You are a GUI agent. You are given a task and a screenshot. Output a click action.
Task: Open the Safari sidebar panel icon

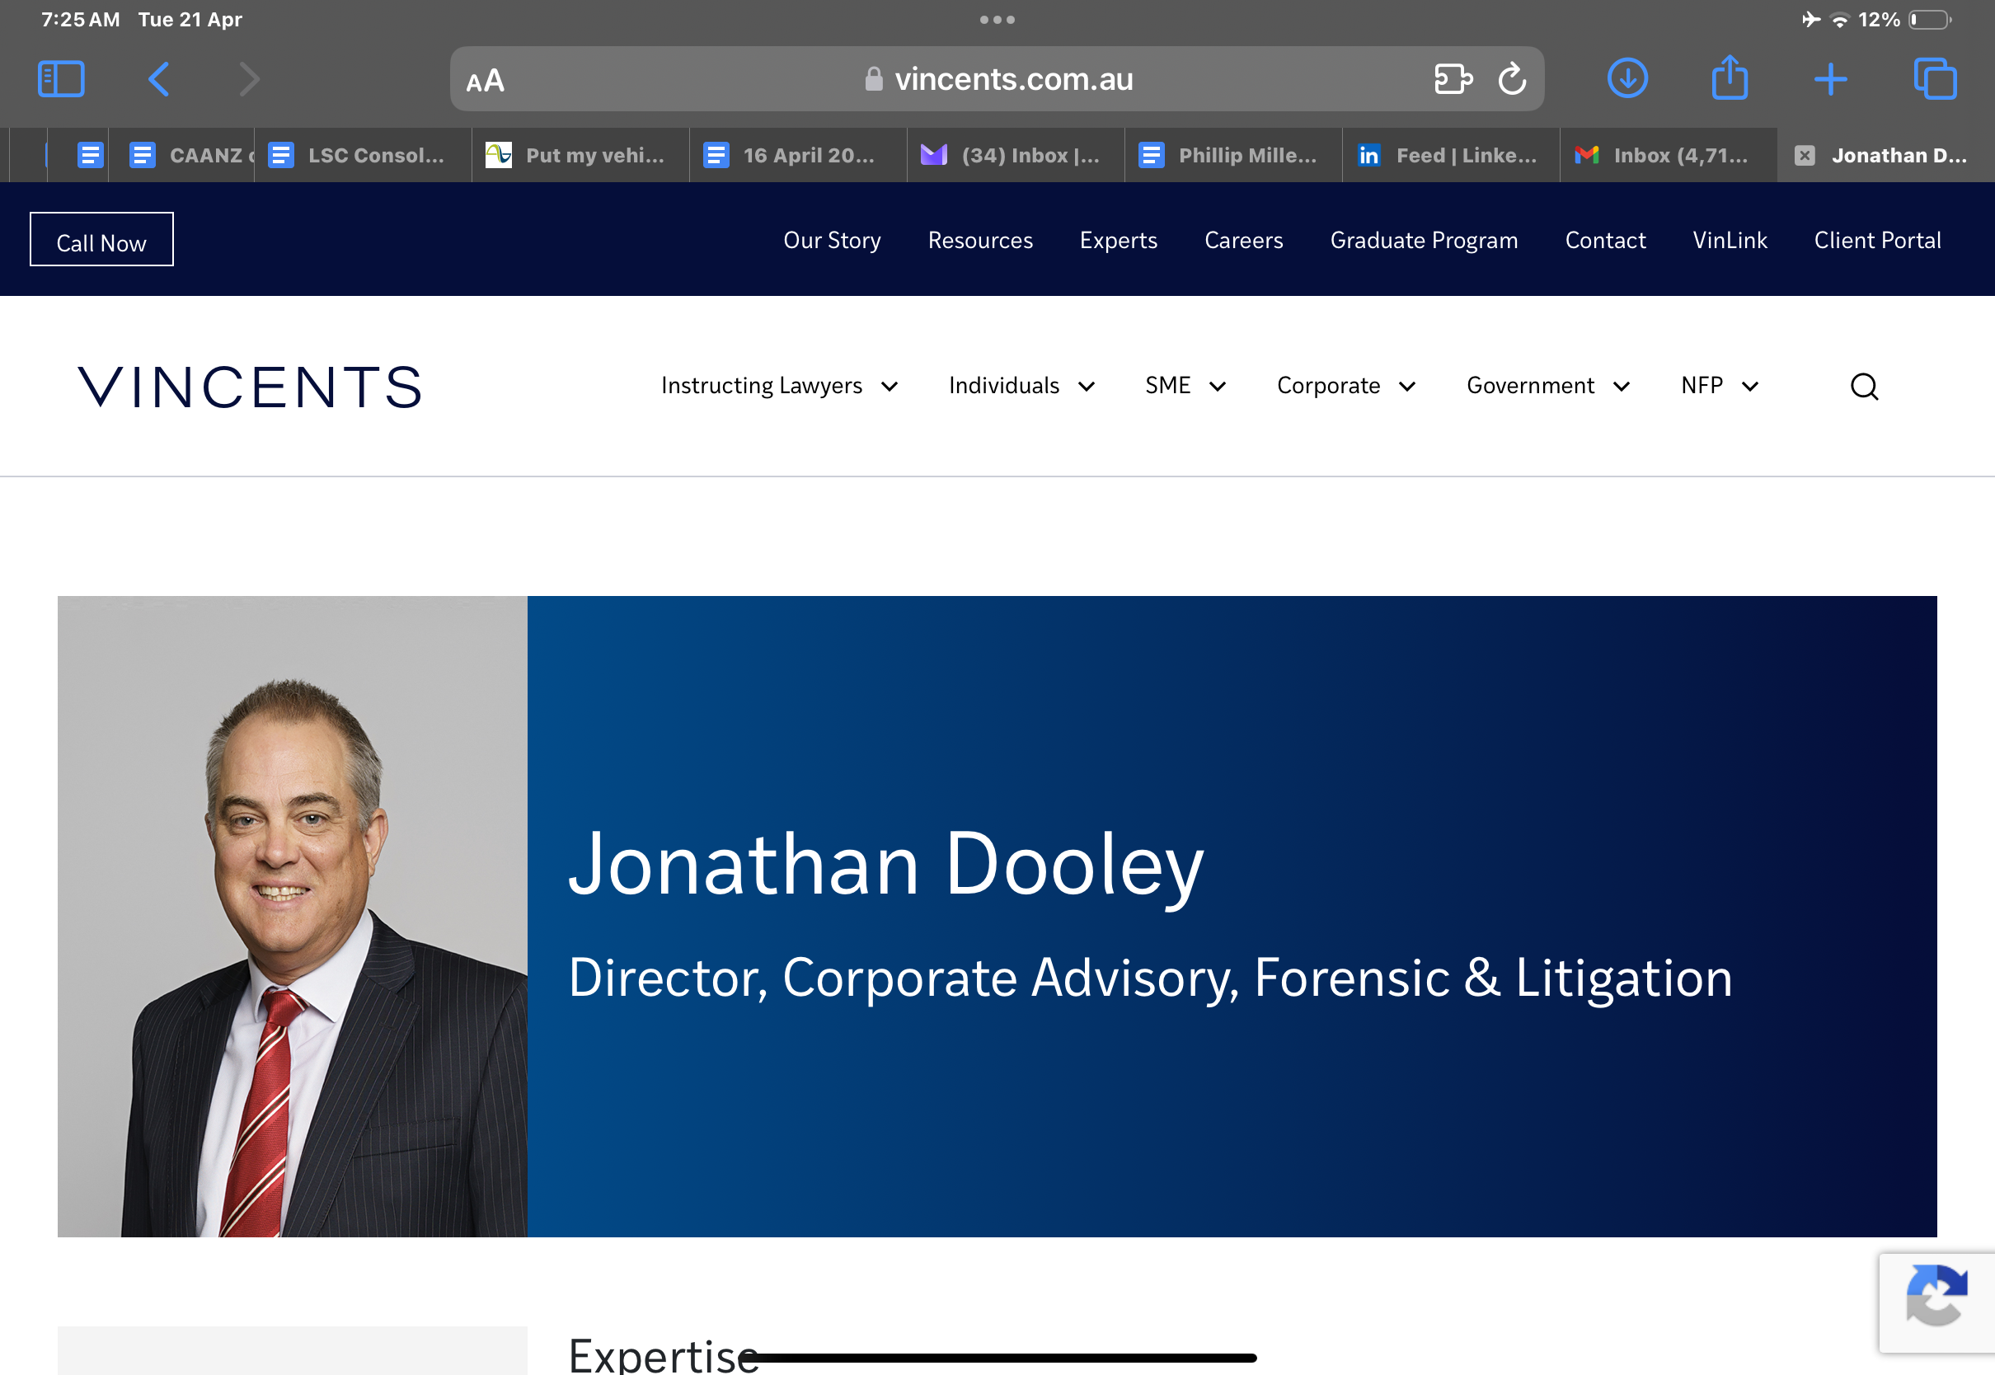click(61, 79)
